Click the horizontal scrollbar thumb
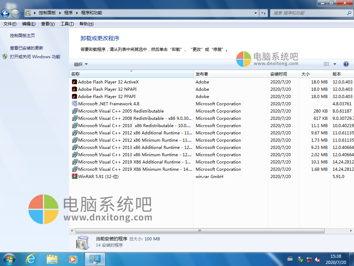This screenshot has height=266, width=354. pyautogui.click(x=199, y=230)
